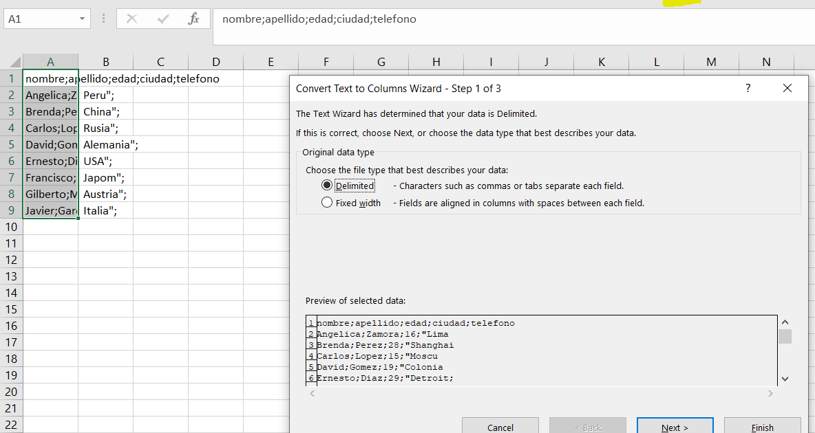Click the Insert Function fx icon
This screenshot has width=815, height=433.
pyautogui.click(x=194, y=19)
